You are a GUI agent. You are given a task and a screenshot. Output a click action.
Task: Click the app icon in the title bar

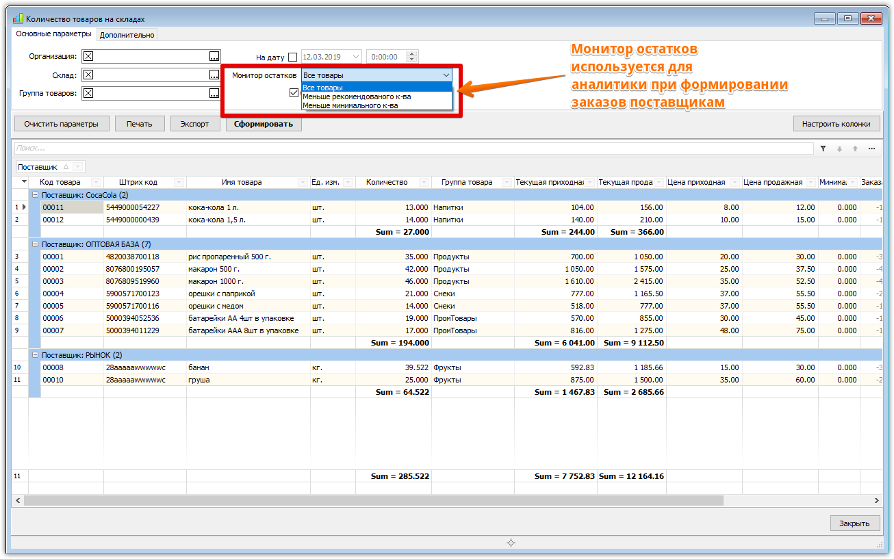pyautogui.click(x=18, y=19)
